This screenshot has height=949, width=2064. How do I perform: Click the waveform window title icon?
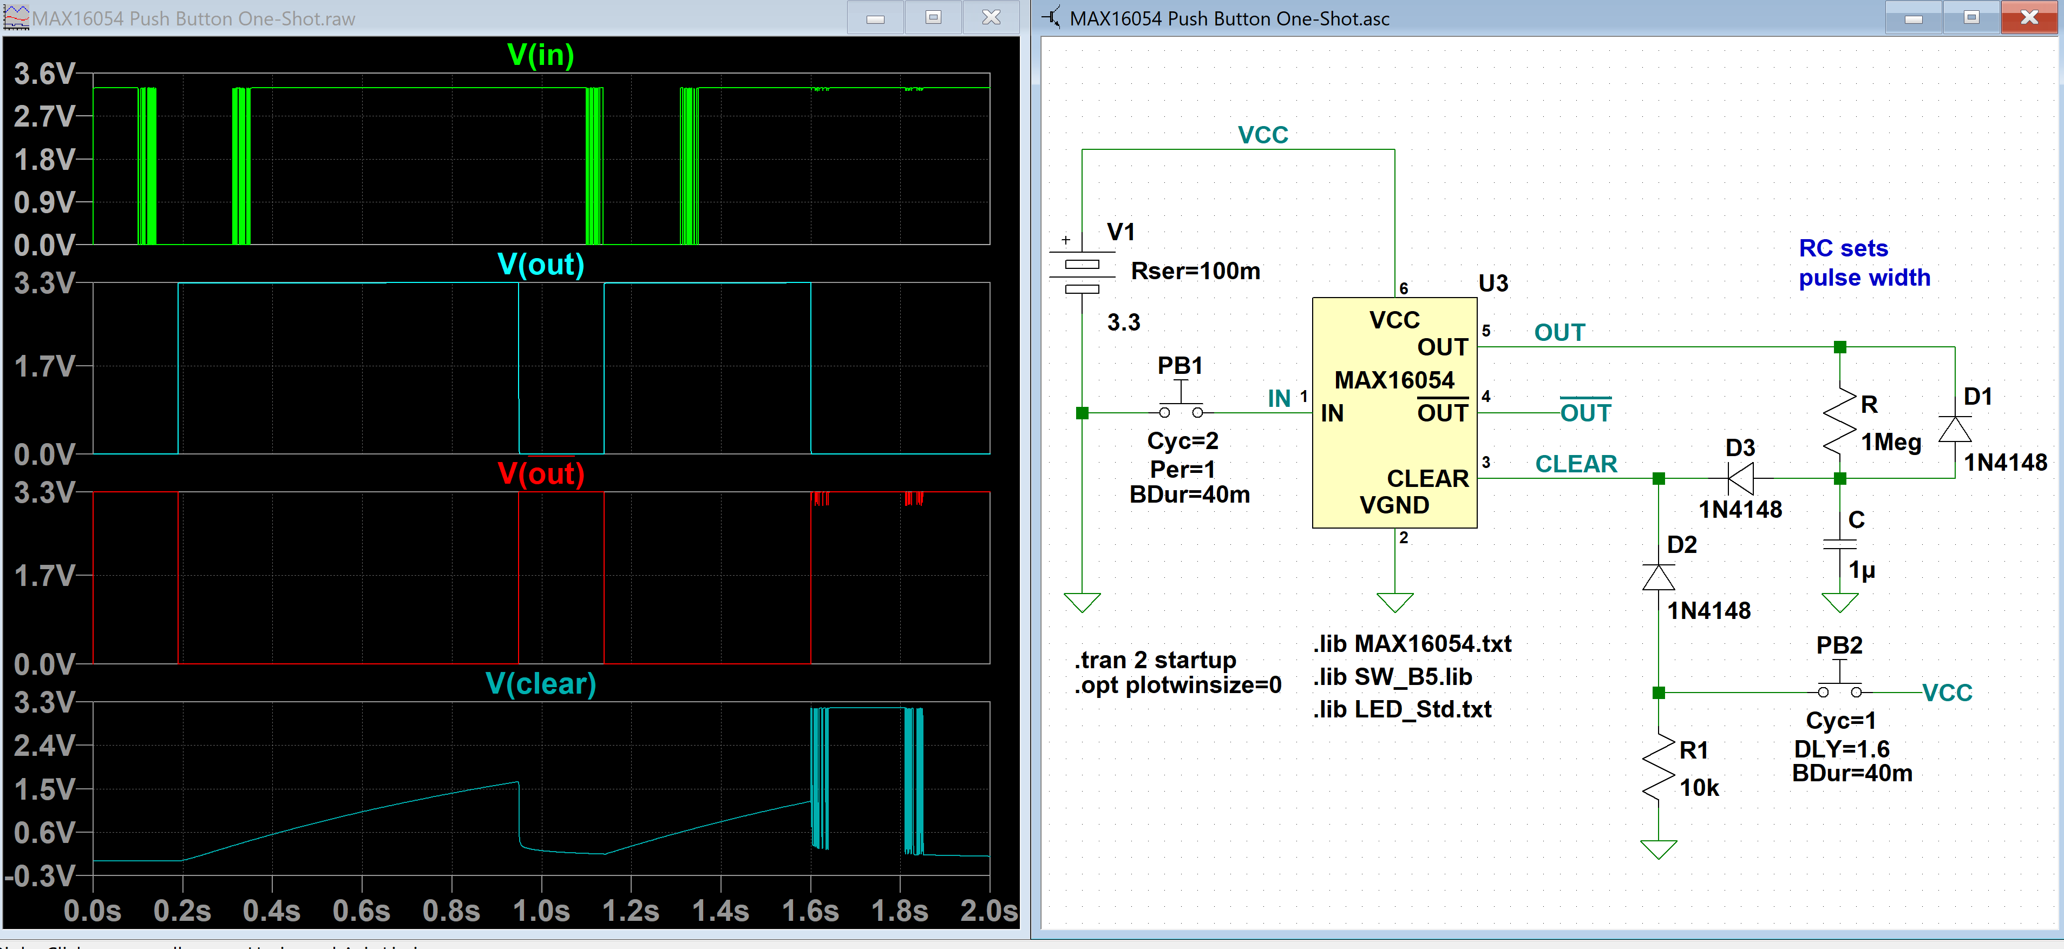click(16, 17)
